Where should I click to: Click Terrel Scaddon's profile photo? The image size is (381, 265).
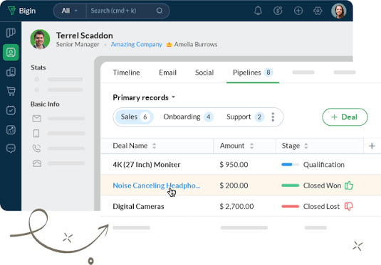40,39
